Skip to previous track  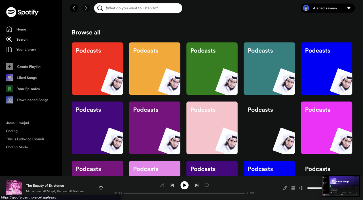click(x=172, y=185)
